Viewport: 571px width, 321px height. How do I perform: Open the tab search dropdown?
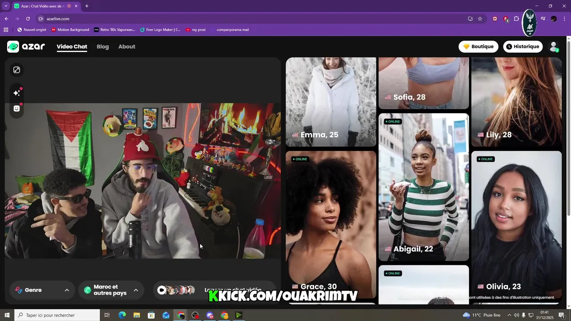point(6,6)
